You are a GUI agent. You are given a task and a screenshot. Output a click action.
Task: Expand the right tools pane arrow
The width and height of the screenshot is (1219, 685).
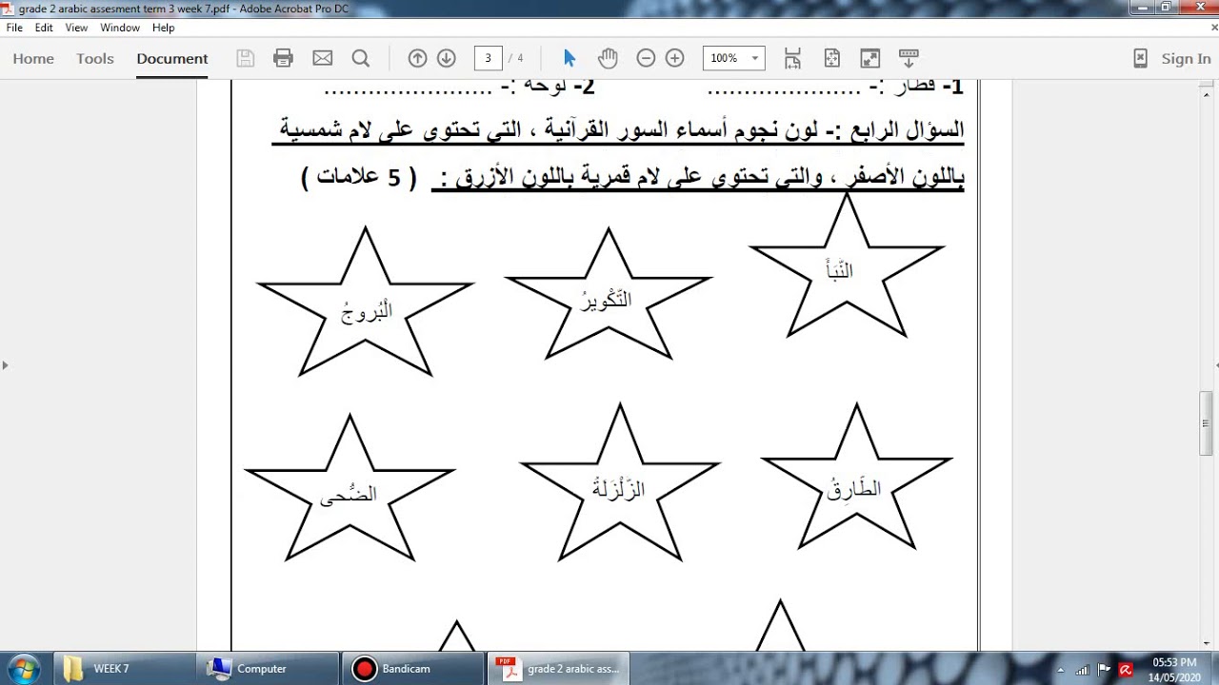tap(1215, 364)
